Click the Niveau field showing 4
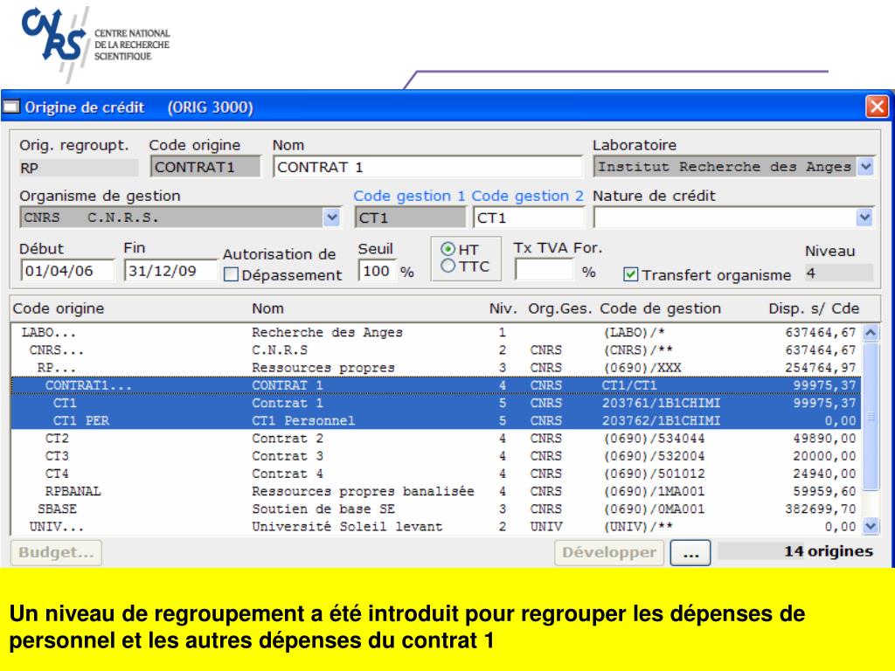Screen dimensions: 895x671 pos(838,273)
